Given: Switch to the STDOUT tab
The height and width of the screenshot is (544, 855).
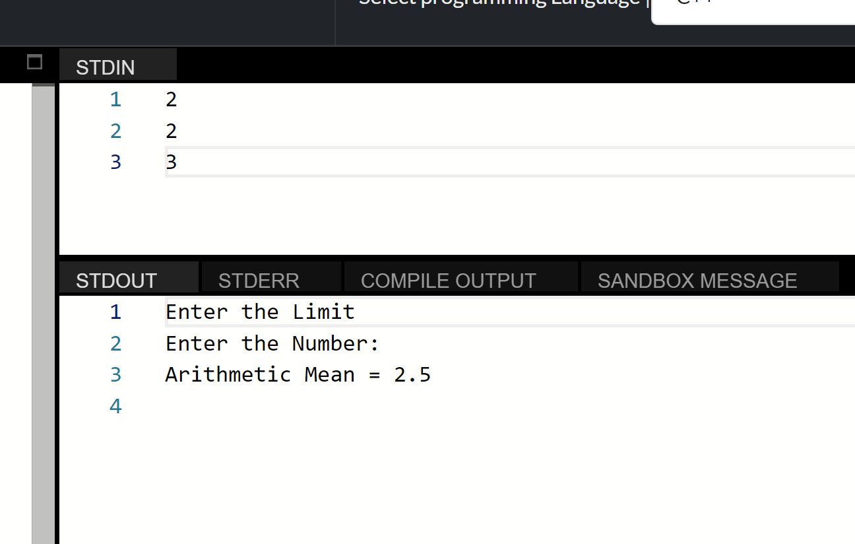Looking at the screenshot, I should click(x=116, y=280).
